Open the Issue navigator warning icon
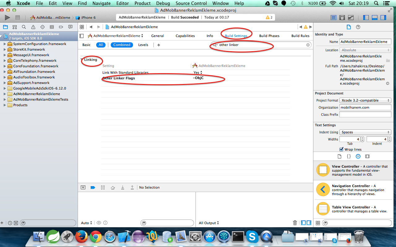This screenshot has width=396, height=247. point(33,27)
